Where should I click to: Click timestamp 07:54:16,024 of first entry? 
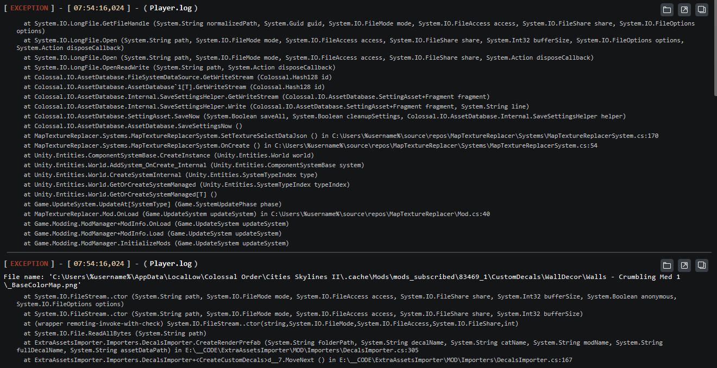tap(98, 8)
